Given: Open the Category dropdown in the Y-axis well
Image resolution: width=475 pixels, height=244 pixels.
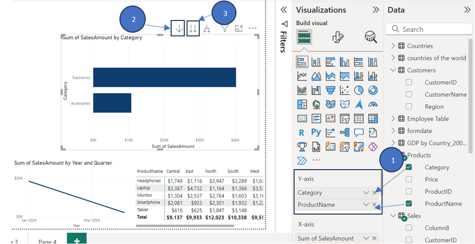Looking at the screenshot, I should [x=366, y=192].
